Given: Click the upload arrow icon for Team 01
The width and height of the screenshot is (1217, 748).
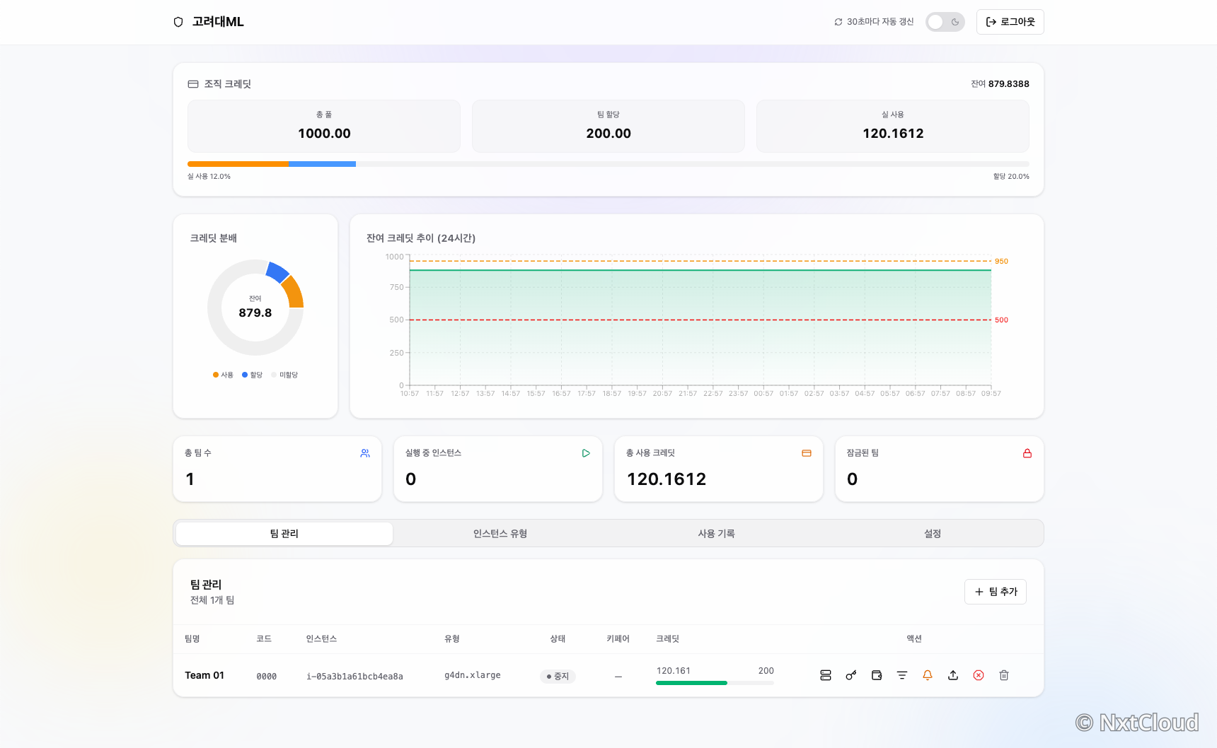Looking at the screenshot, I should pyautogui.click(x=953, y=675).
